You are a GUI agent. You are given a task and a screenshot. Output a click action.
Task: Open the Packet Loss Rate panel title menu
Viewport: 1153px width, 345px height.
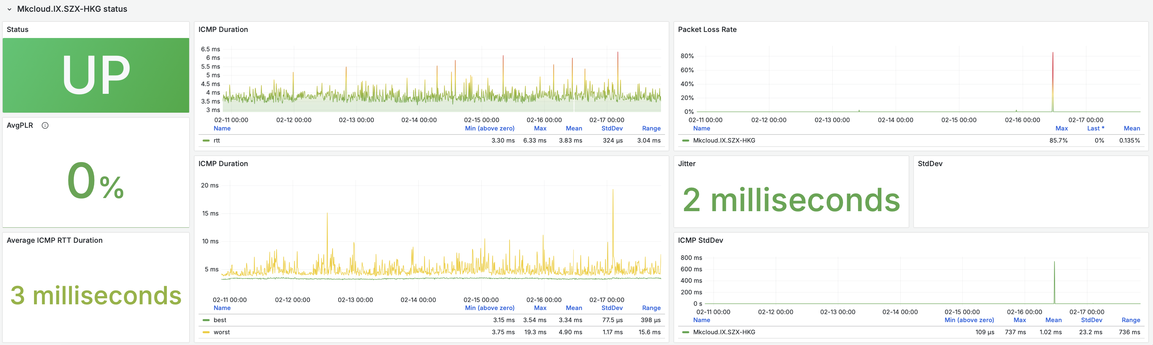707,30
